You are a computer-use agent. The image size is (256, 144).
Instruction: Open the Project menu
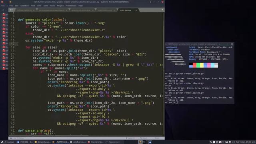point(60,6)
